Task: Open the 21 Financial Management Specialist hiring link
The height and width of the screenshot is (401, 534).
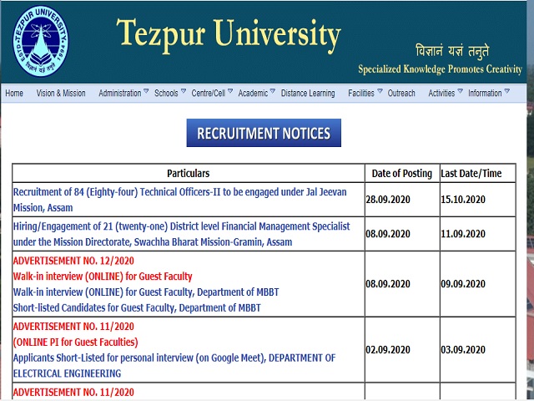Action: click(x=182, y=234)
